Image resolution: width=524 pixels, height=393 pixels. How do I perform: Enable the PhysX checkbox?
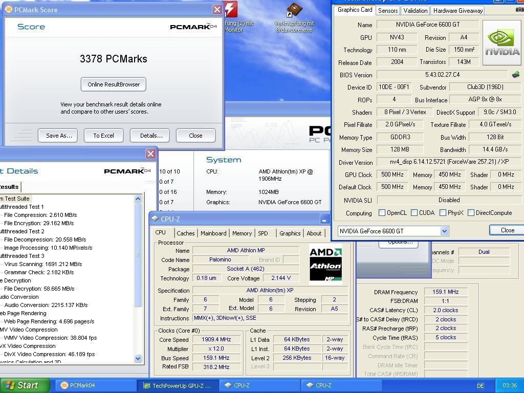point(443,212)
